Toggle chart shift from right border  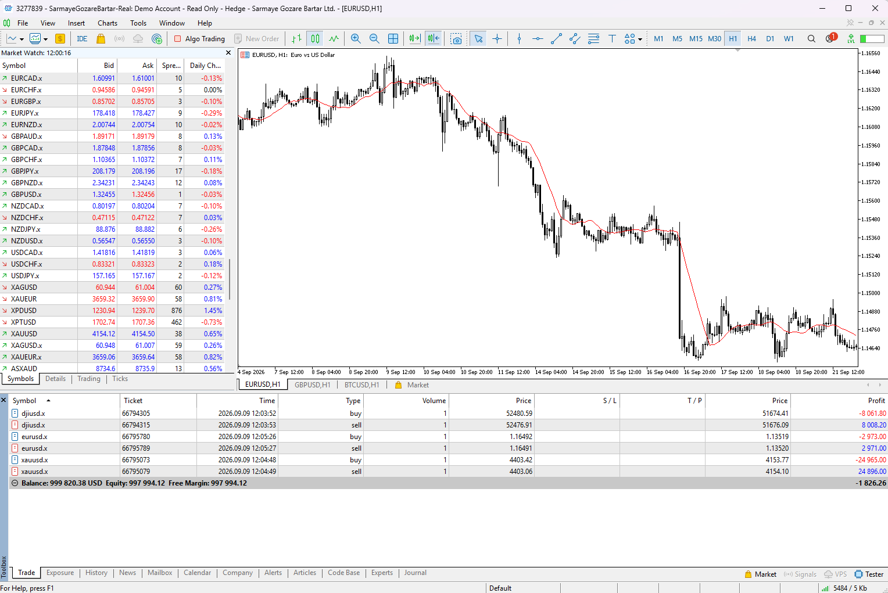click(433, 39)
